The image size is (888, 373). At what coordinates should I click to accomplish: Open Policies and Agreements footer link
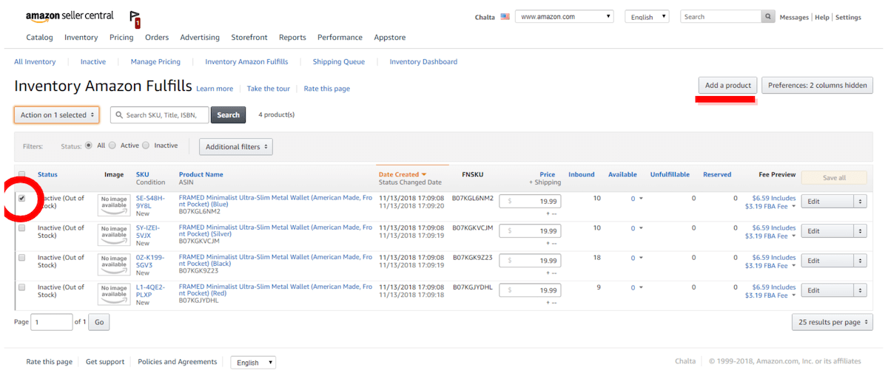(178, 362)
